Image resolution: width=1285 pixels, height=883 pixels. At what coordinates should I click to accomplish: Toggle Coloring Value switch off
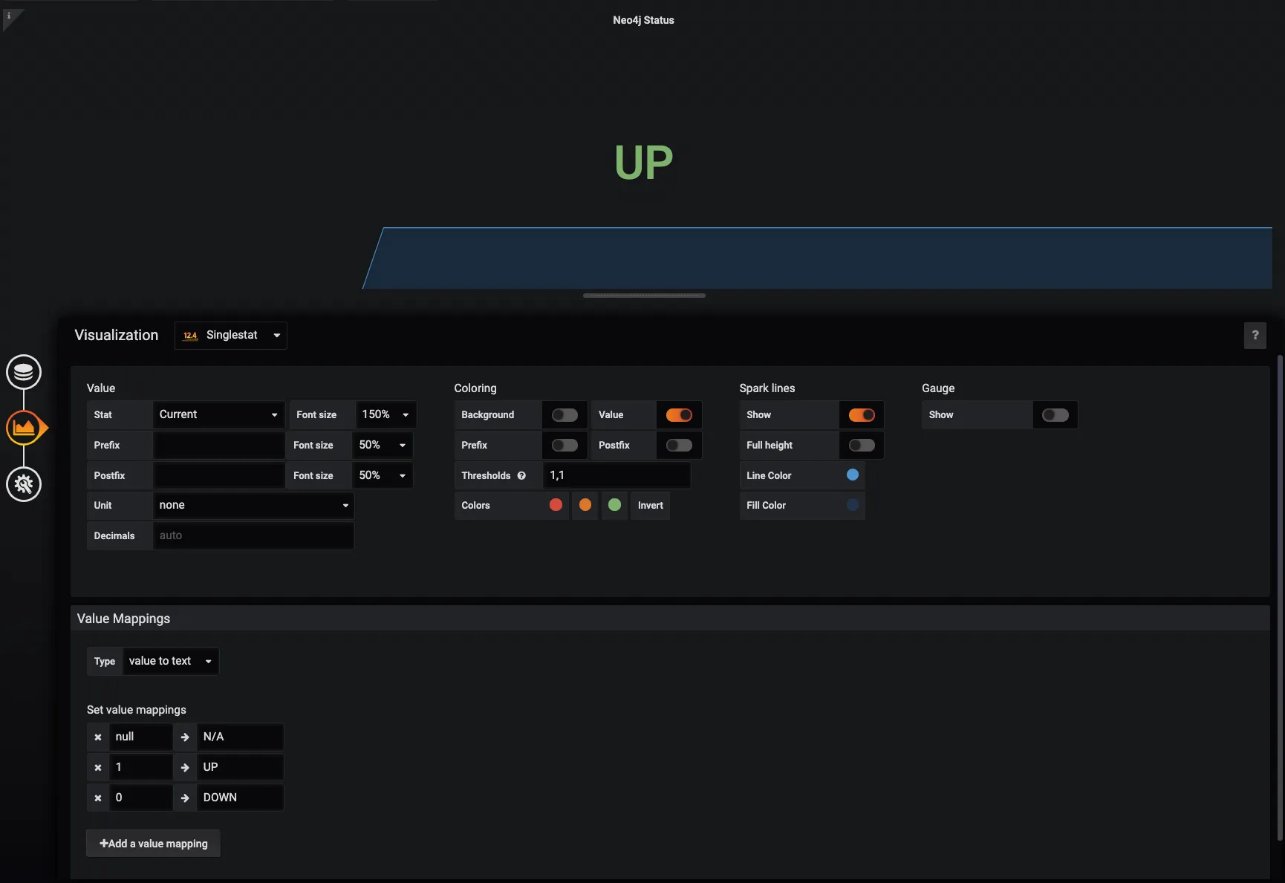[679, 415]
